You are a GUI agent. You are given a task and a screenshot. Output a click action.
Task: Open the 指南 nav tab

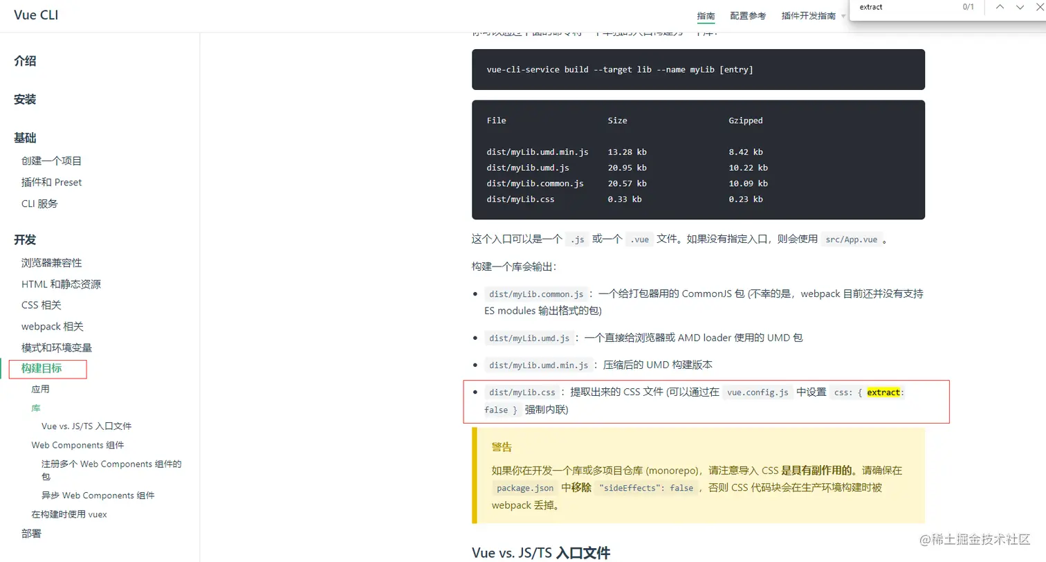pyautogui.click(x=706, y=16)
